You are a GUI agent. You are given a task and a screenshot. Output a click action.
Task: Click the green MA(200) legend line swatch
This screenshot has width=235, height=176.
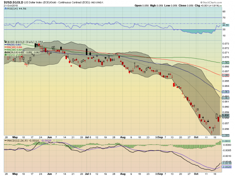(5, 50)
